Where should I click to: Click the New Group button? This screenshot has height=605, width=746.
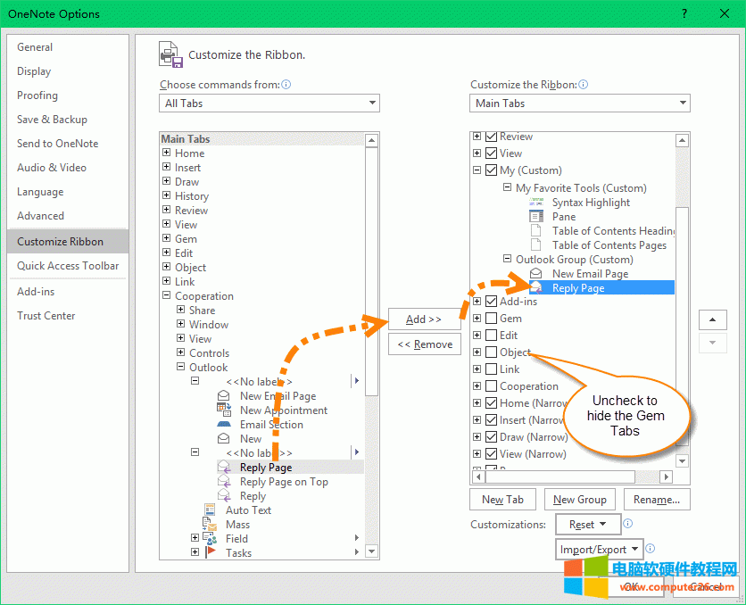[580, 500]
